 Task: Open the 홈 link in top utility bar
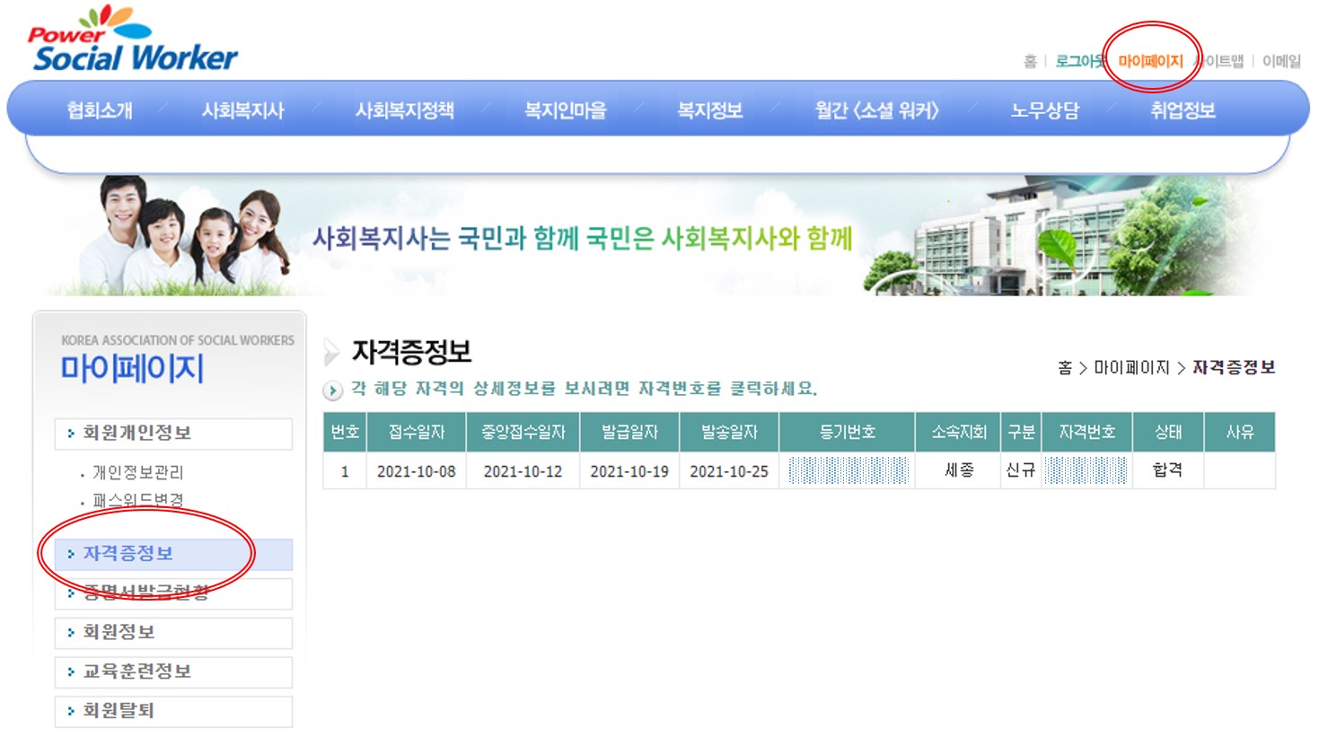point(1030,61)
